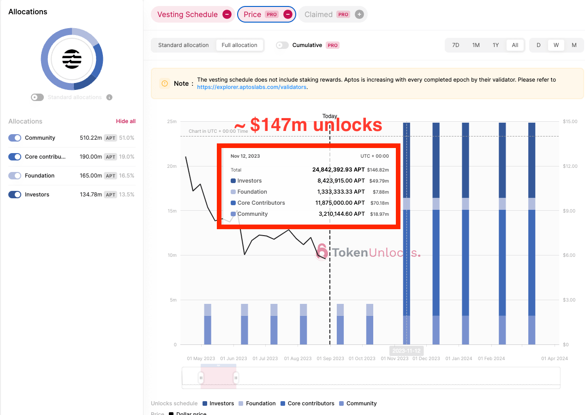Click the 2023-11-12 date marker on the axis

point(406,351)
